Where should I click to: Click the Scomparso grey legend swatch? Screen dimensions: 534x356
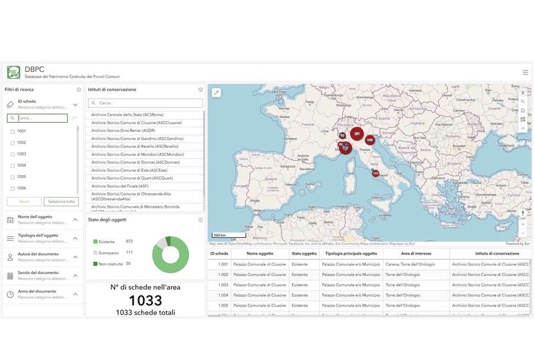tap(96, 253)
